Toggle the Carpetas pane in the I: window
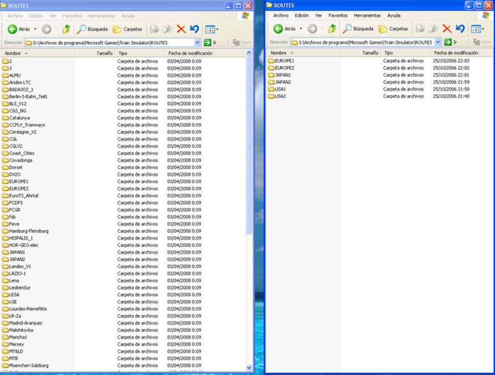This screenshot has width=495, height=375. click(x=393, y=29)
